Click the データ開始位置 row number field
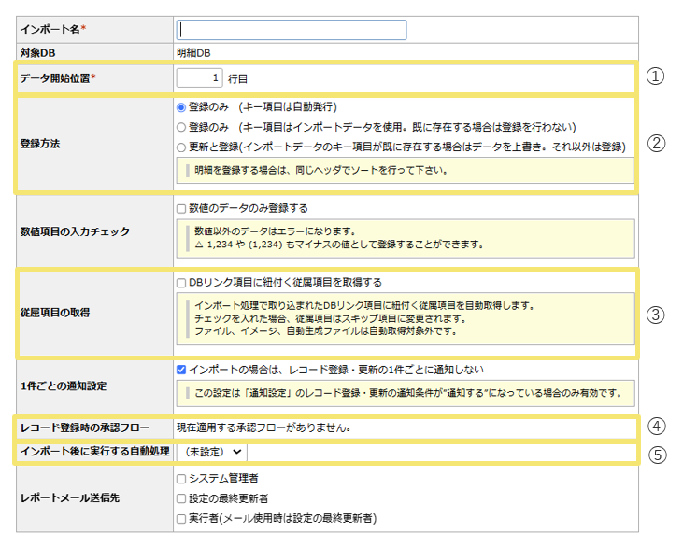Screen dimensions: 683x546 200,78
